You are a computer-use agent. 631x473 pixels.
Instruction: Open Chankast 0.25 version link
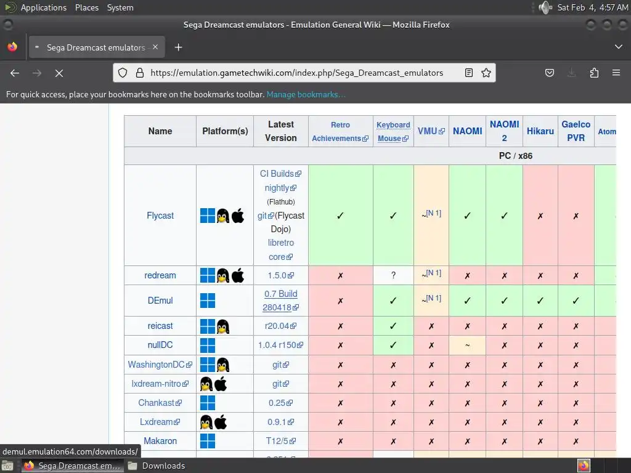(x=280, y=403)
